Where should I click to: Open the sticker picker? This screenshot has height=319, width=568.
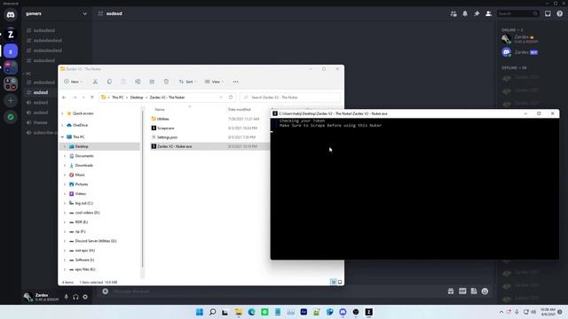(x=474, y=292)
